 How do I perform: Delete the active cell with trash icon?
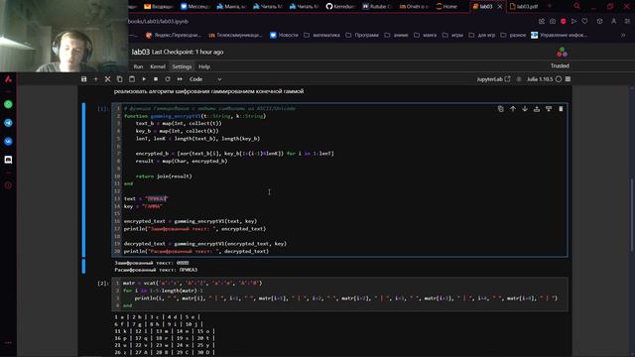click(x=561, y=109)
